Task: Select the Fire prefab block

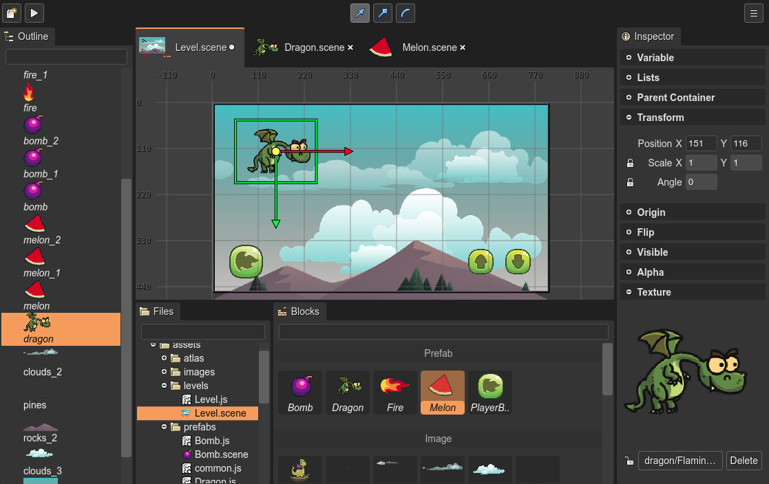Action: (x=394, y=392)
